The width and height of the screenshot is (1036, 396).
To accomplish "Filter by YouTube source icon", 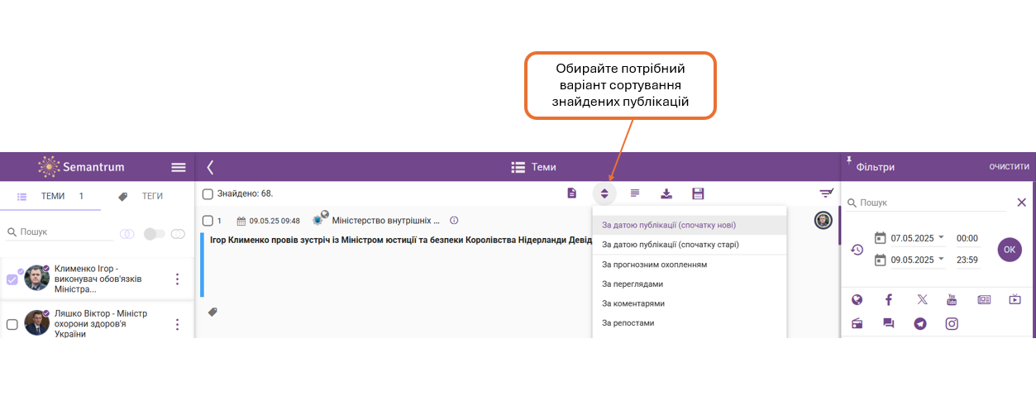I will coord(952,300).
